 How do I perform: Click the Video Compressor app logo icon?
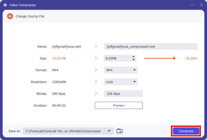[5, 5]
